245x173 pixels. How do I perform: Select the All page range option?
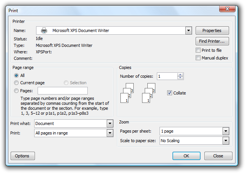16,75
